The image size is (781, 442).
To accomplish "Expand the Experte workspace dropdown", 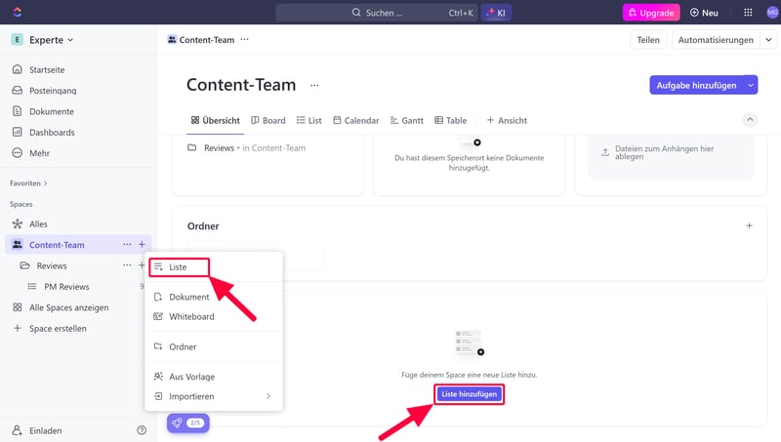I will click(x=44, y=40).
